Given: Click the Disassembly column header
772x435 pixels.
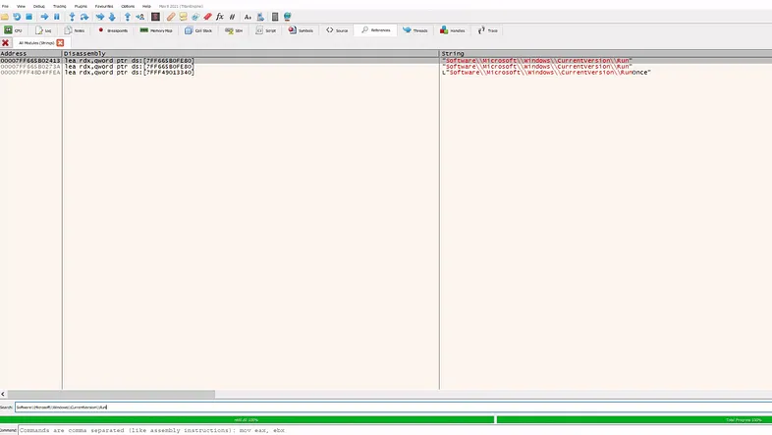Looking at the screenshot, I should (x=250, y=53).
